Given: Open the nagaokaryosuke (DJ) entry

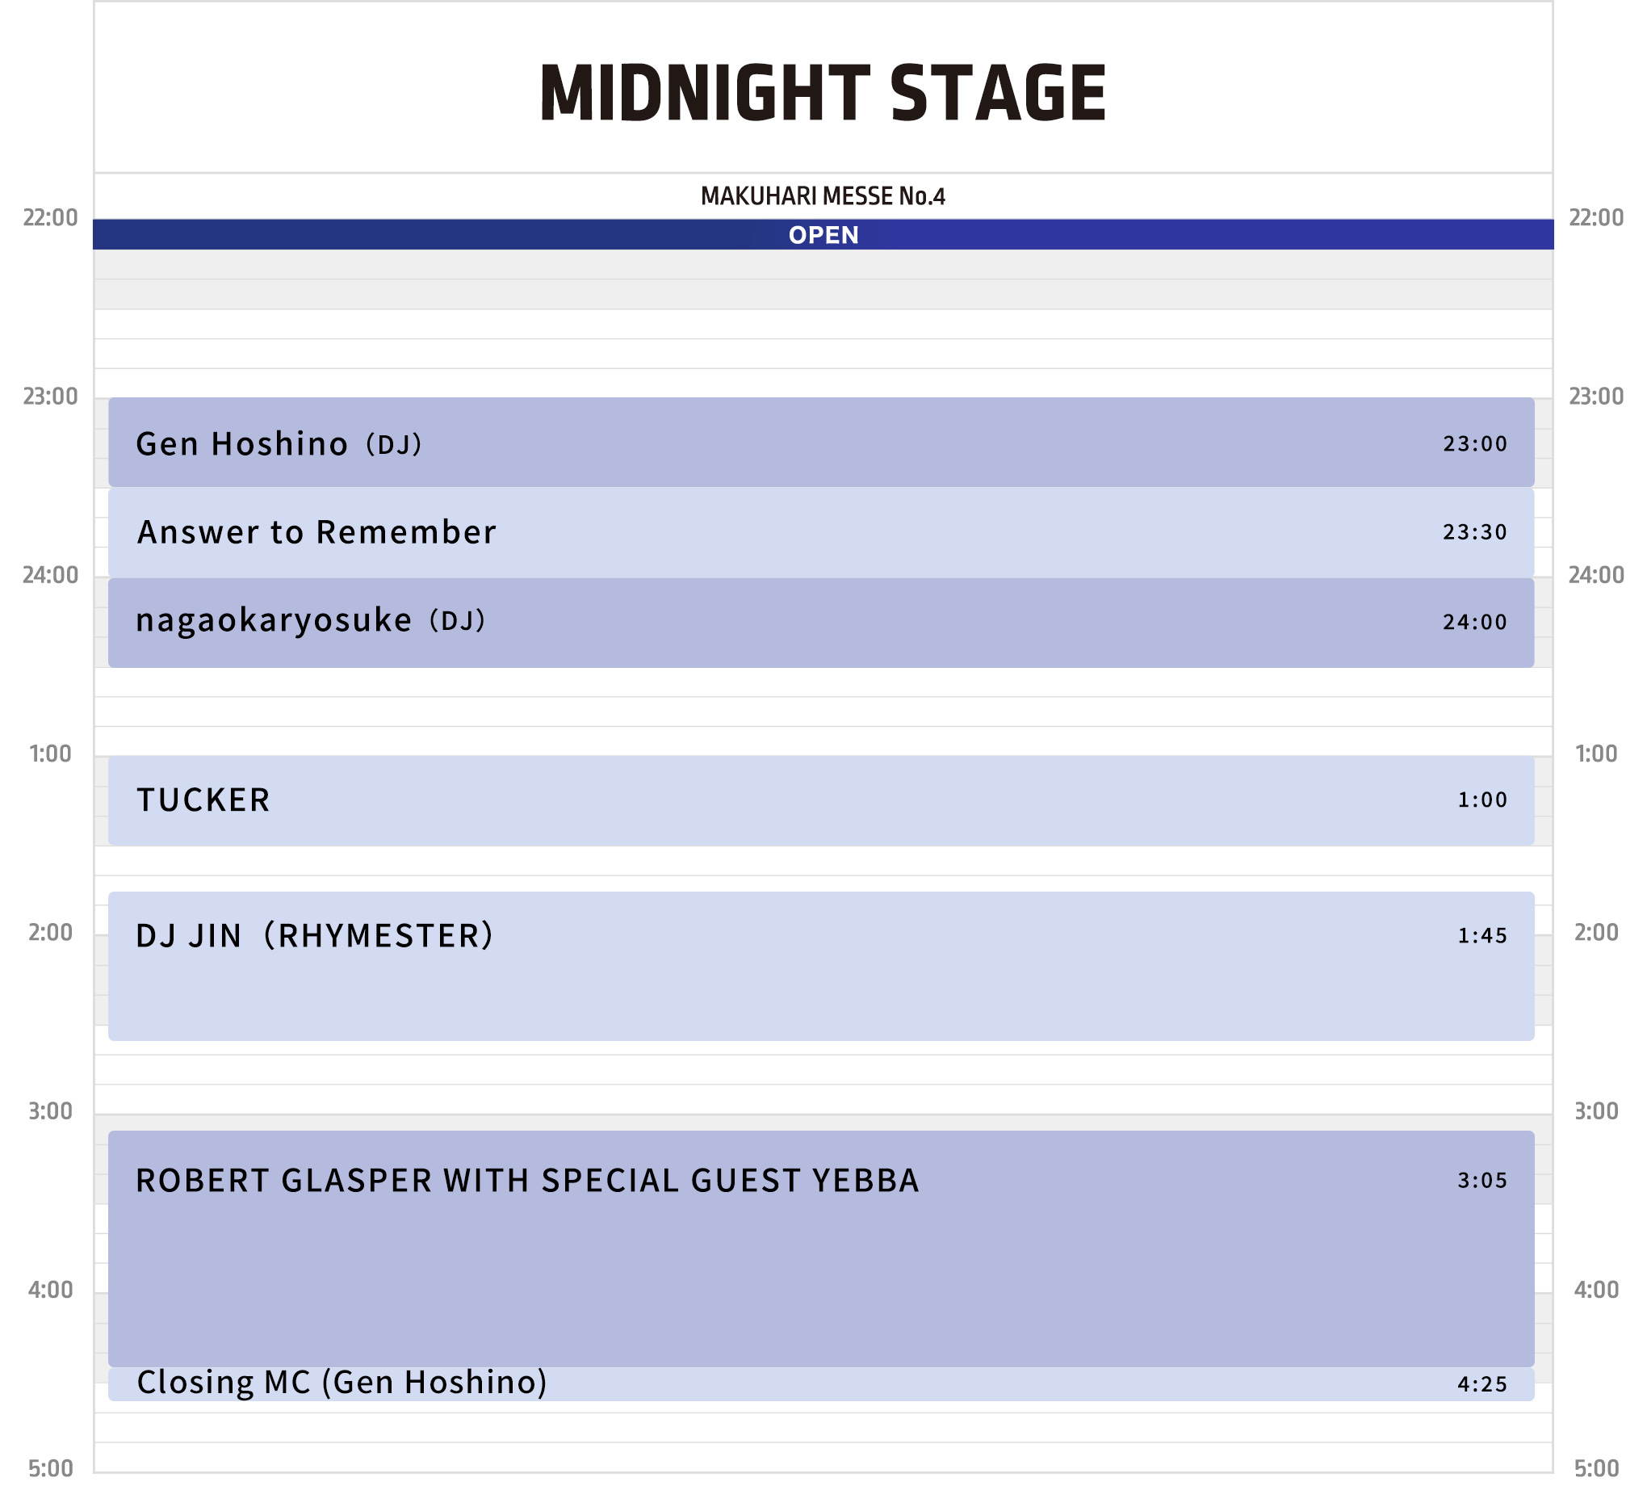Looking at the screenshot, I should 821,622.
